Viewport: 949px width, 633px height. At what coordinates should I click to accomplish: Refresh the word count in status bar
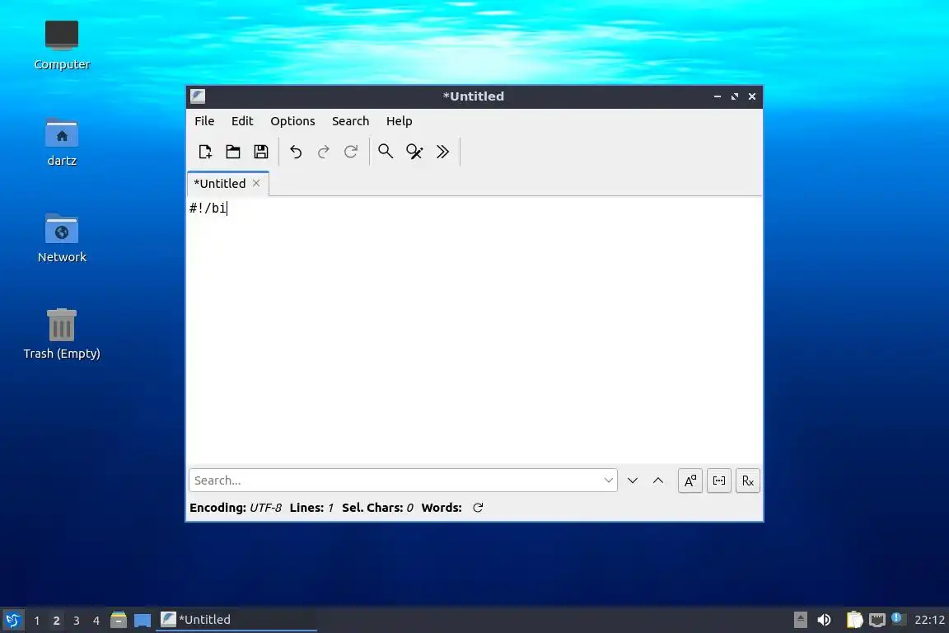pos(478,508)
